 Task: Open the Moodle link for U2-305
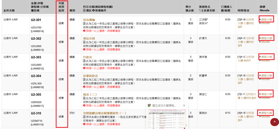click(265, 98)
